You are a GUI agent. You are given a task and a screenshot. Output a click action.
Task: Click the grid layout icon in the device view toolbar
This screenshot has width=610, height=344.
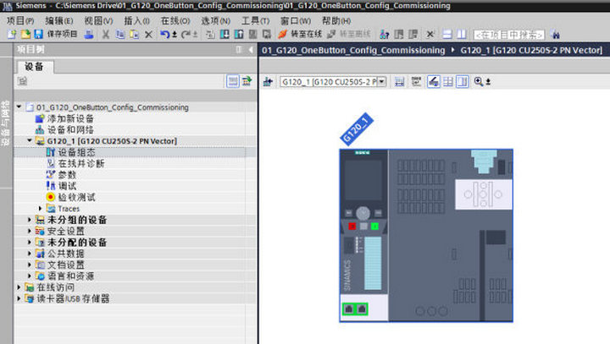(448, 81)
